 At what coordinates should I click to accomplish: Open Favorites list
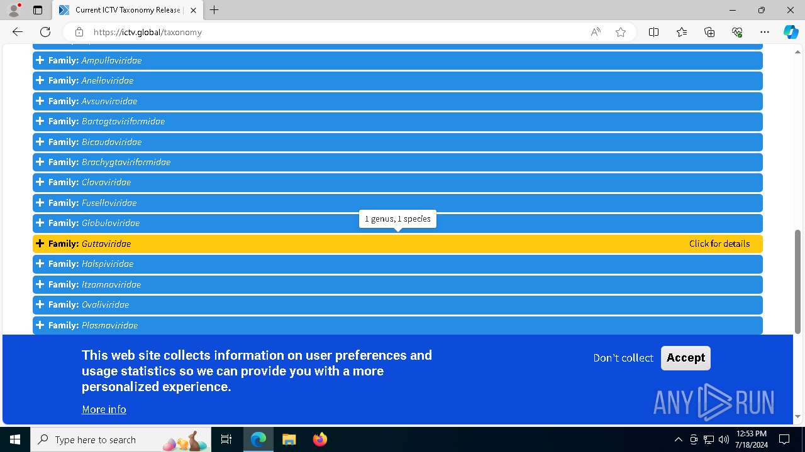coord(682,32)
